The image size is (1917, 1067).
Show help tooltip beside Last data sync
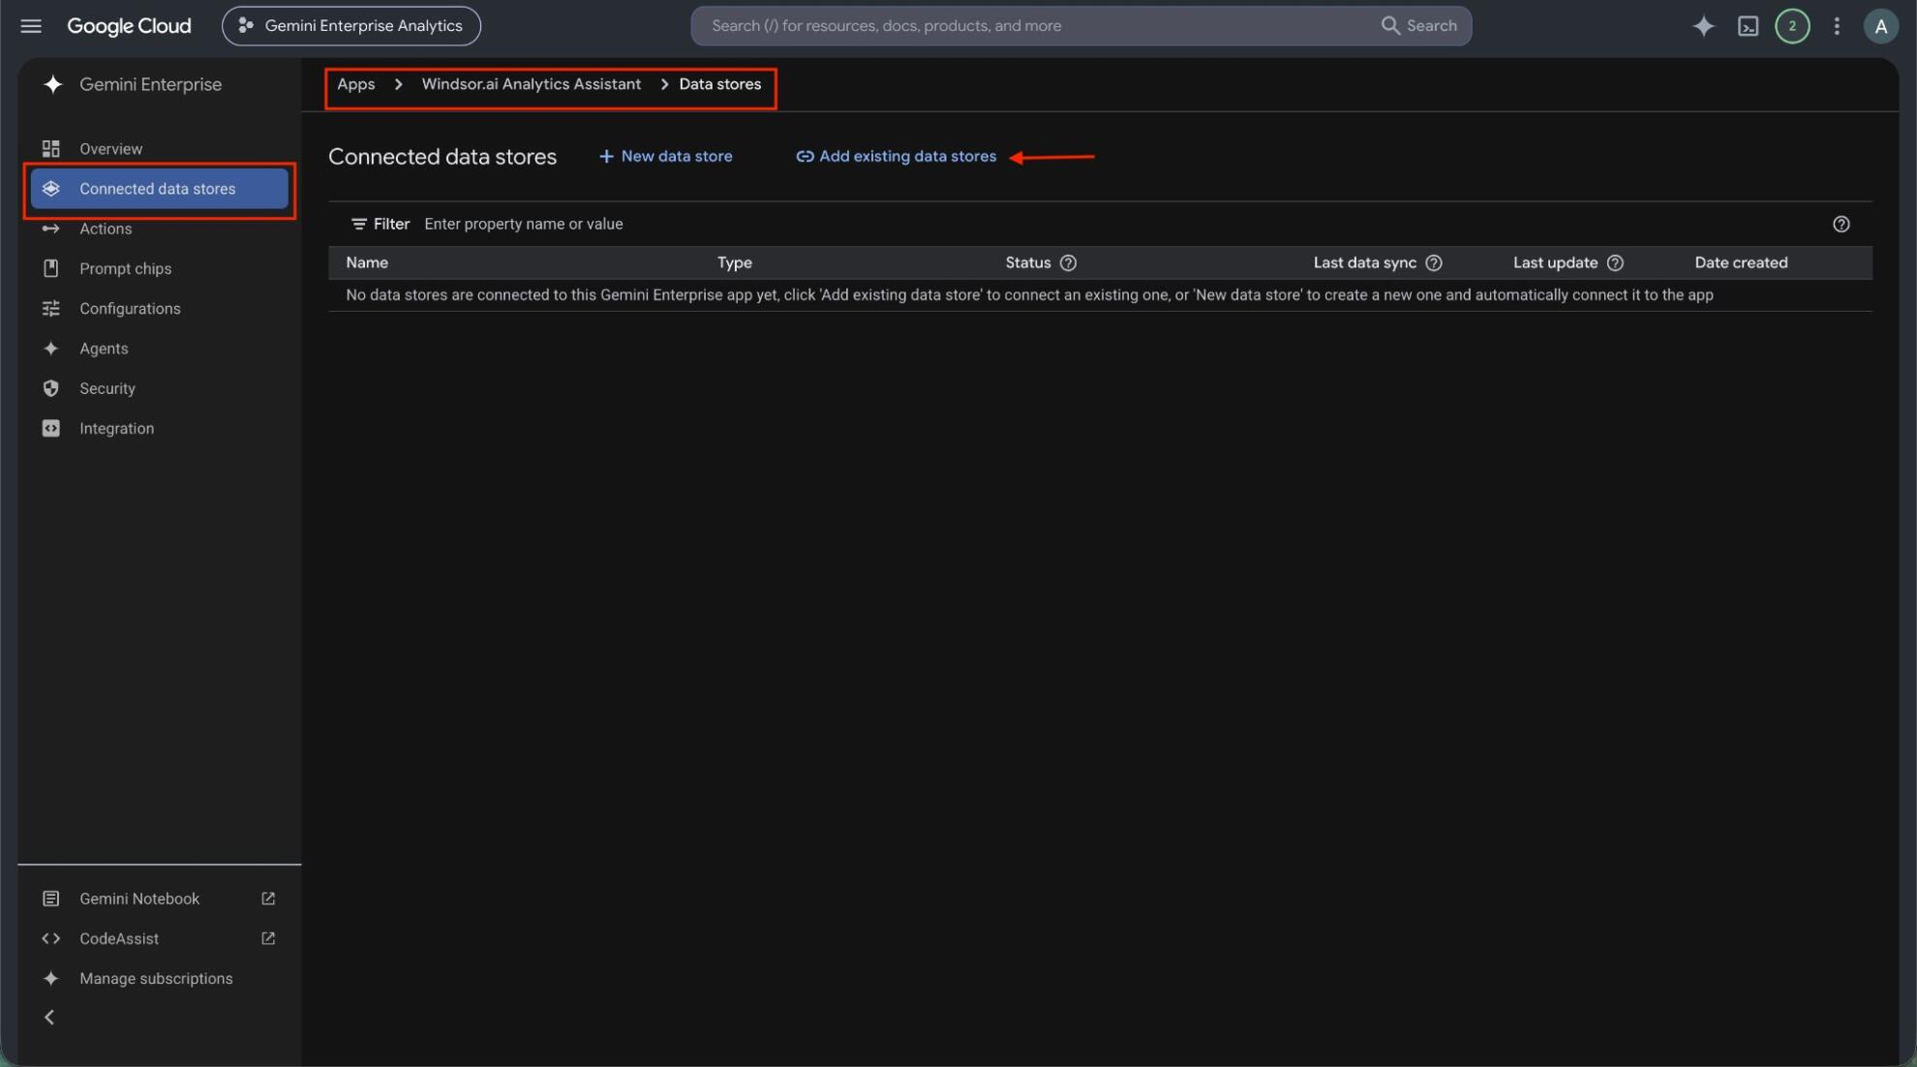pos(1434,263)
